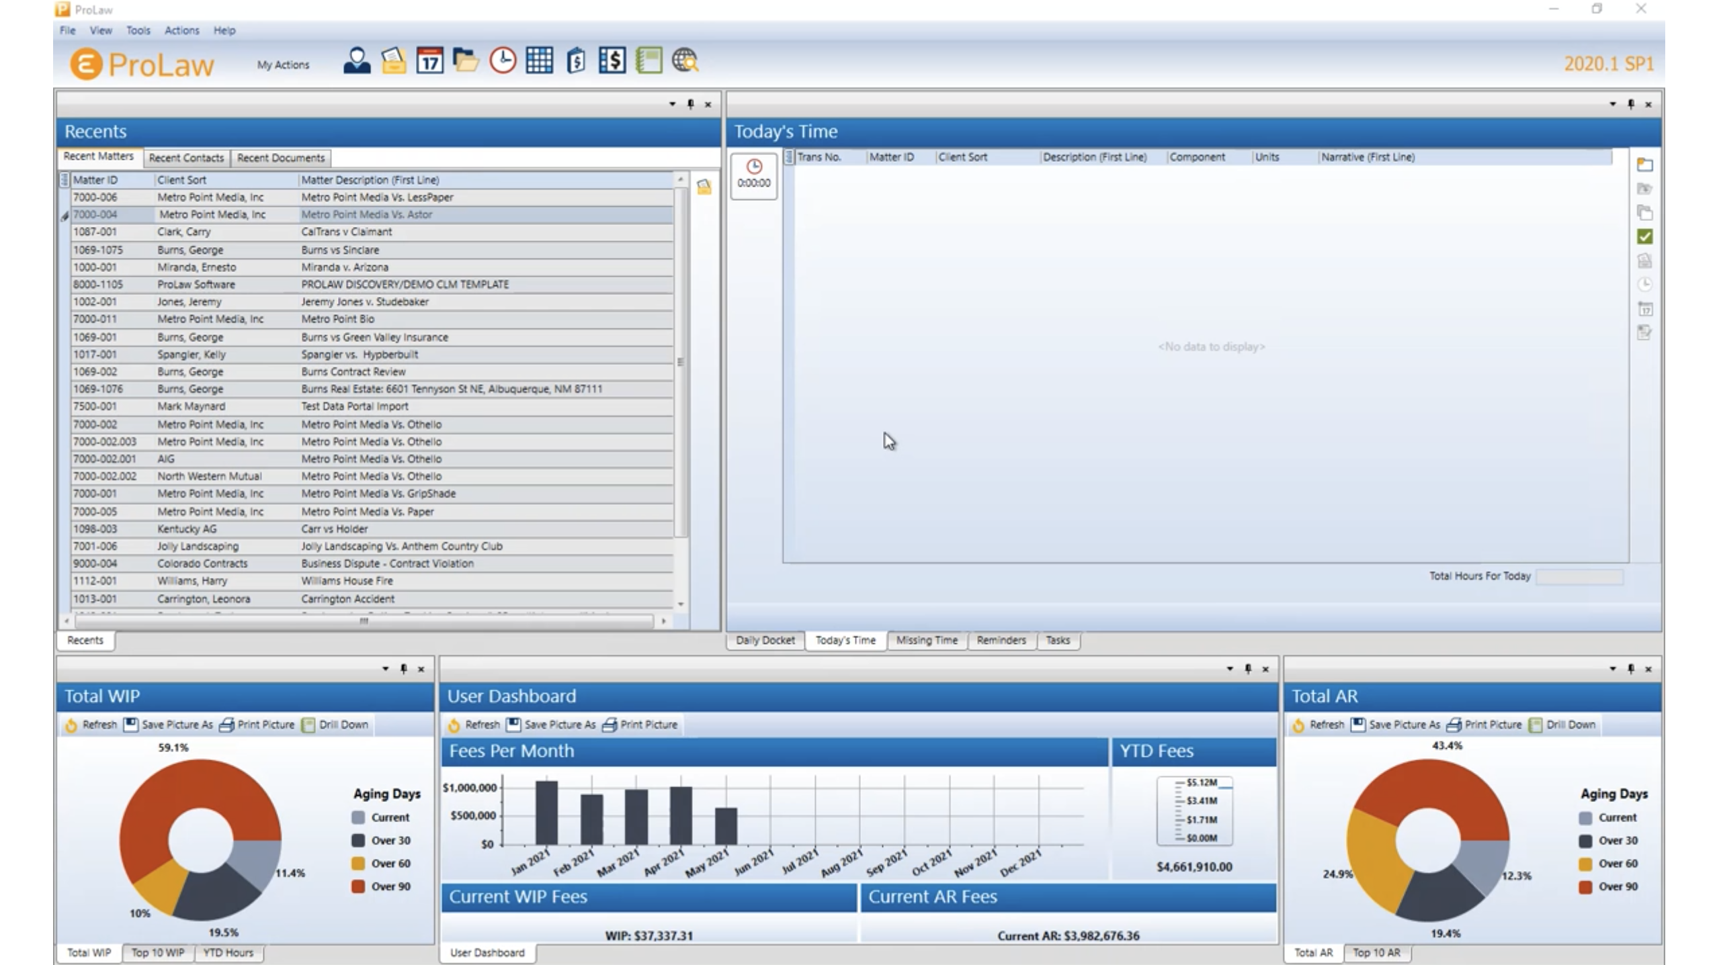The width and height of the screenshot is (1719, 965).
Task: Expand the Total WIP panel dropdown arrow
Action: [x=385, y=669]
